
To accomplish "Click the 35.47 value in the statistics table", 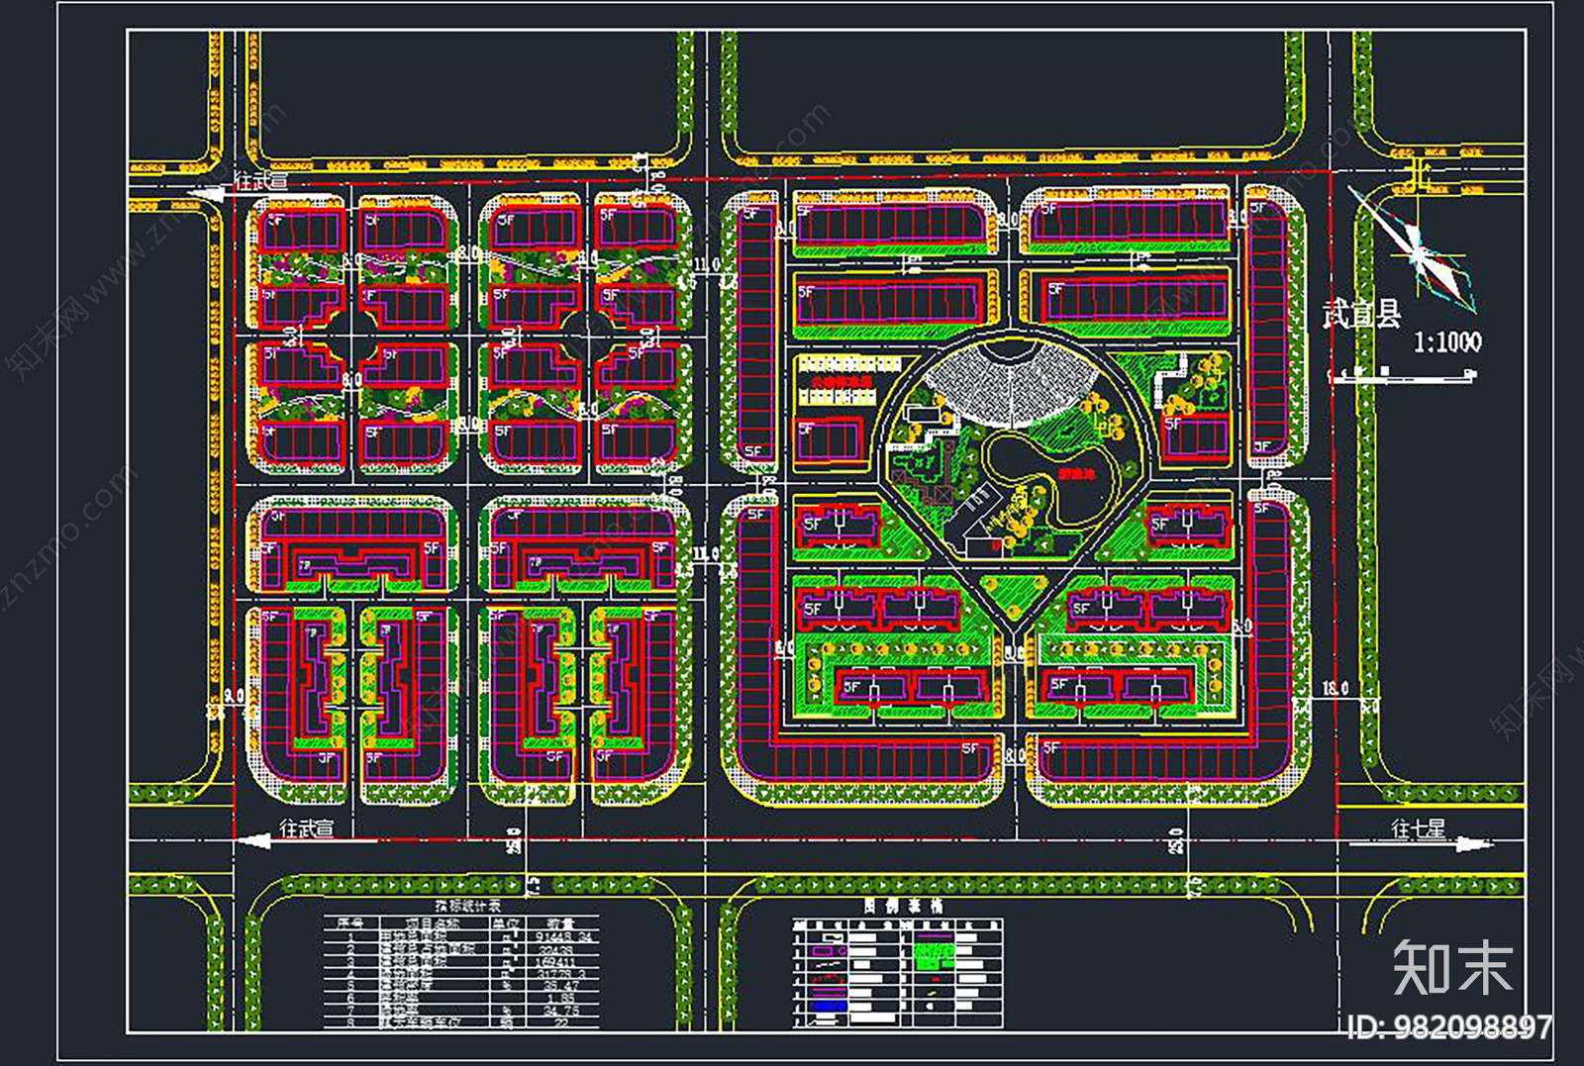I will point(561,986).
